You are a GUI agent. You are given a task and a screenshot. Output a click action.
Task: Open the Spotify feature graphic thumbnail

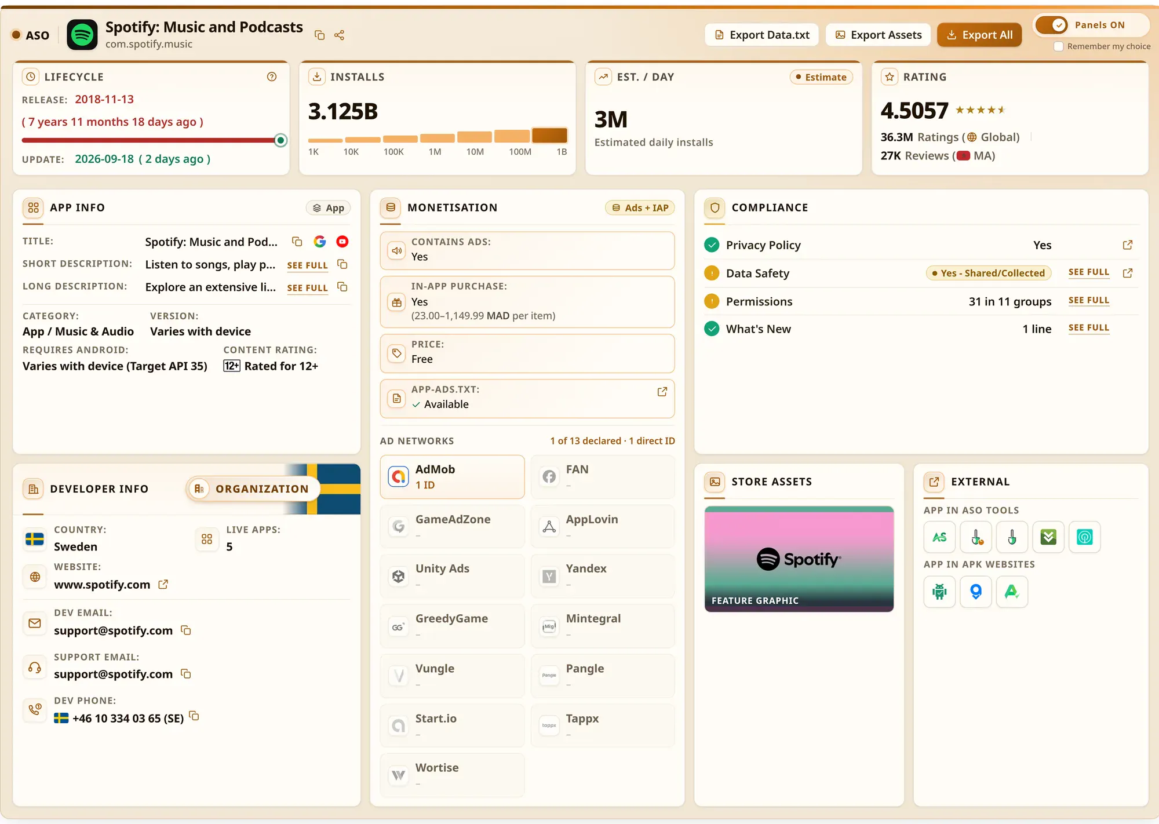tap(799, 559)
